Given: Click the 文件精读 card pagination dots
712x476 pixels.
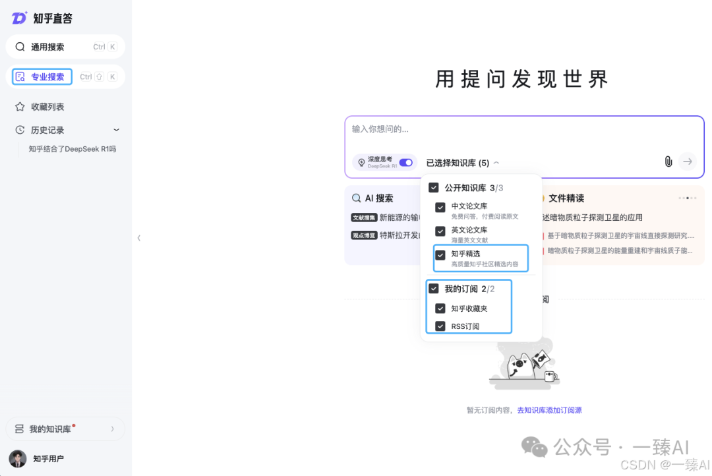Looking at the screenshot, I should coord(687,198).
